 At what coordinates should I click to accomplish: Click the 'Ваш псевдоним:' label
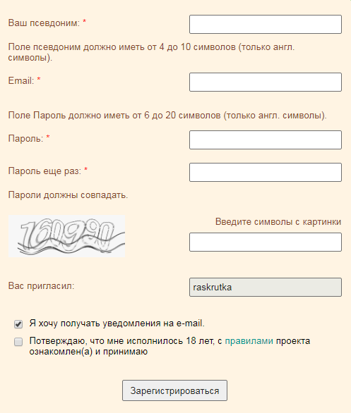point(44,23)
